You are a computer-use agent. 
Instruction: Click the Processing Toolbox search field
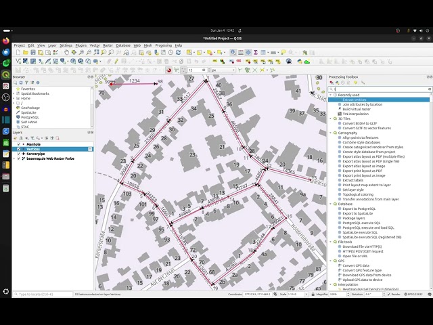tap(380, 89)
